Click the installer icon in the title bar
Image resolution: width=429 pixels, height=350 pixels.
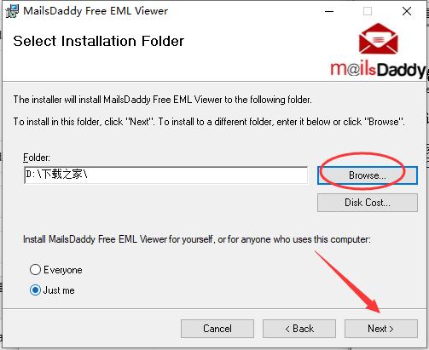pyautogui.click(x=12, y=11)
